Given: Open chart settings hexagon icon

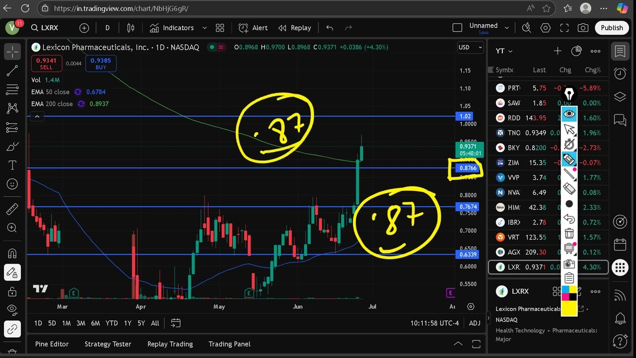Looking at the screenshot, I should [546, 28].
